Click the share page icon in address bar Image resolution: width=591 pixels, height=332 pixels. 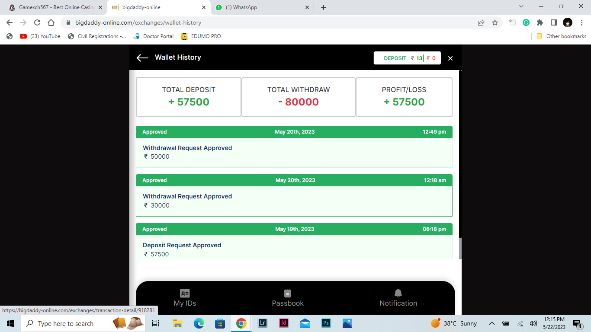point(481,22)
